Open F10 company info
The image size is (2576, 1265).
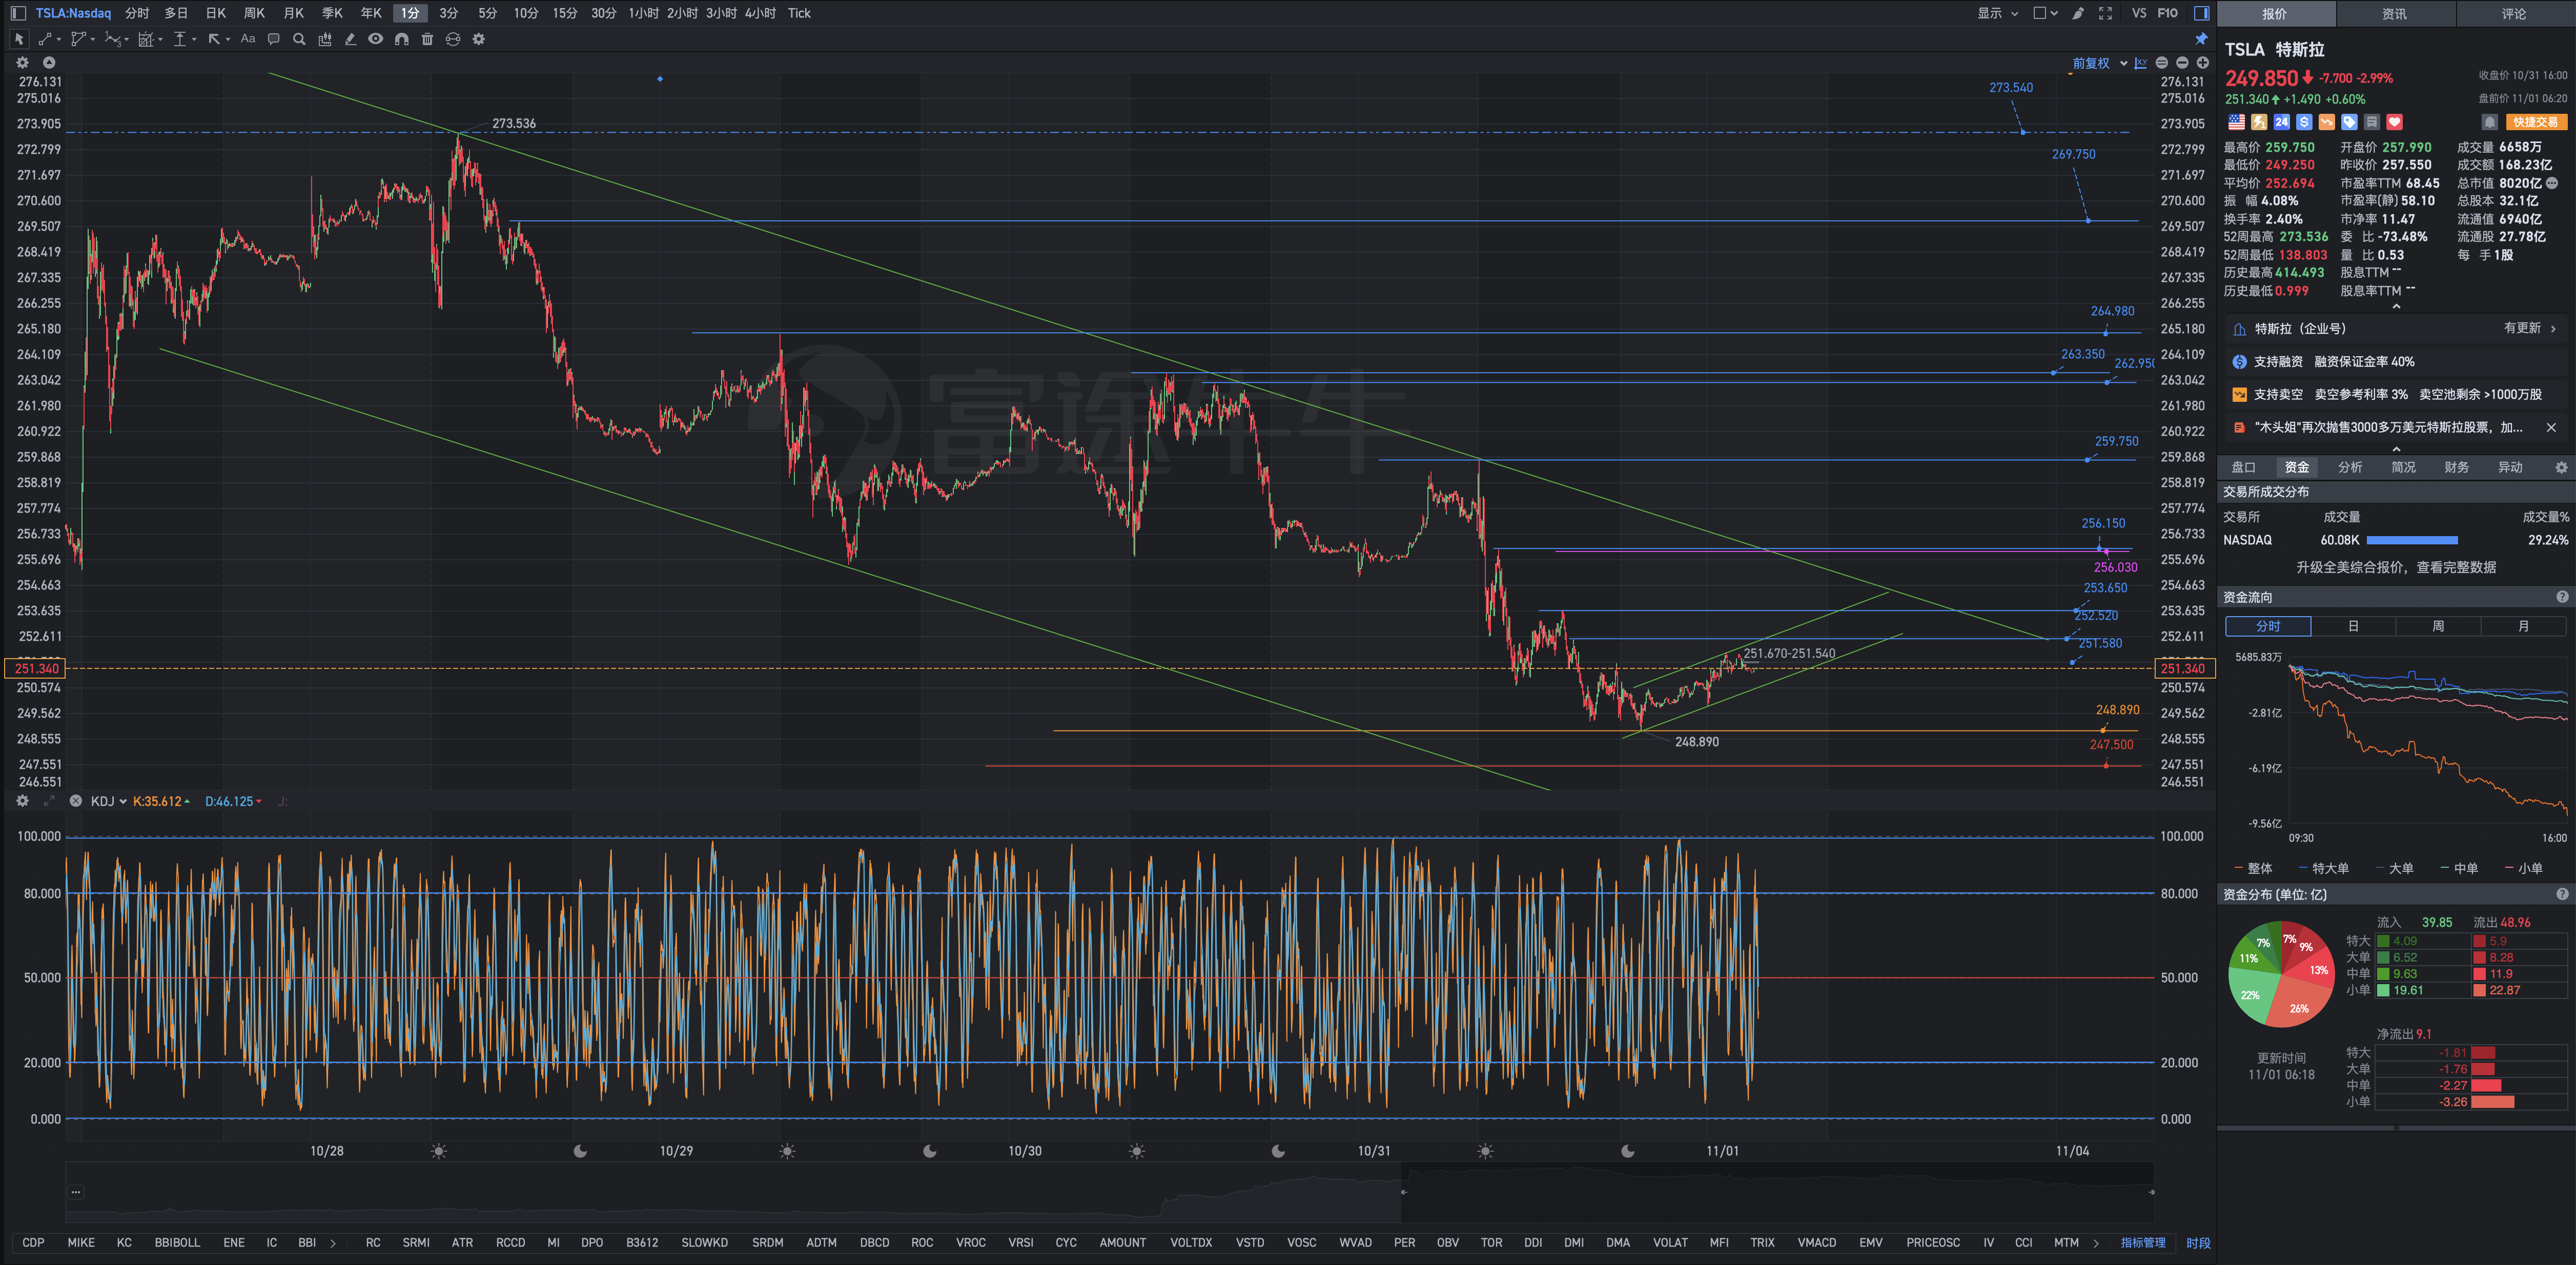click(2168, 13)
